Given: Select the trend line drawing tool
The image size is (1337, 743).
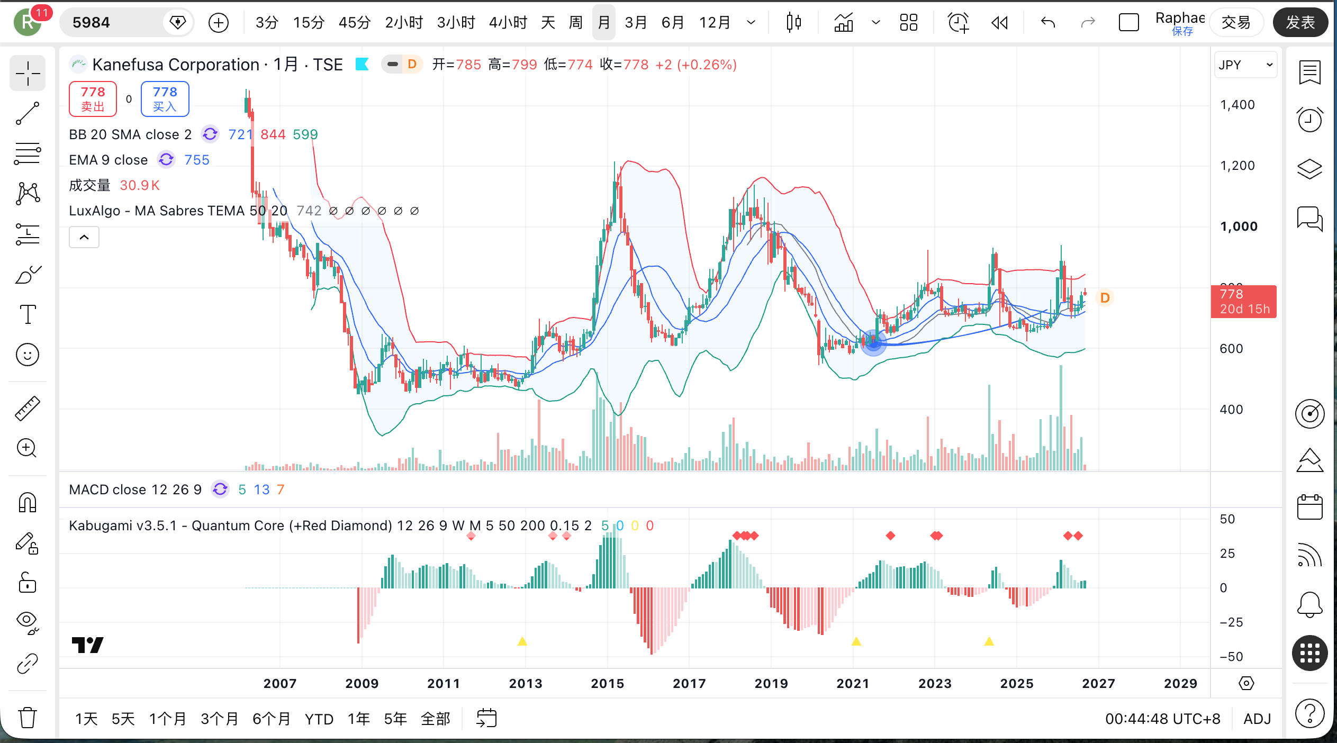Looking at the screenshot, I should pos(28,113).
